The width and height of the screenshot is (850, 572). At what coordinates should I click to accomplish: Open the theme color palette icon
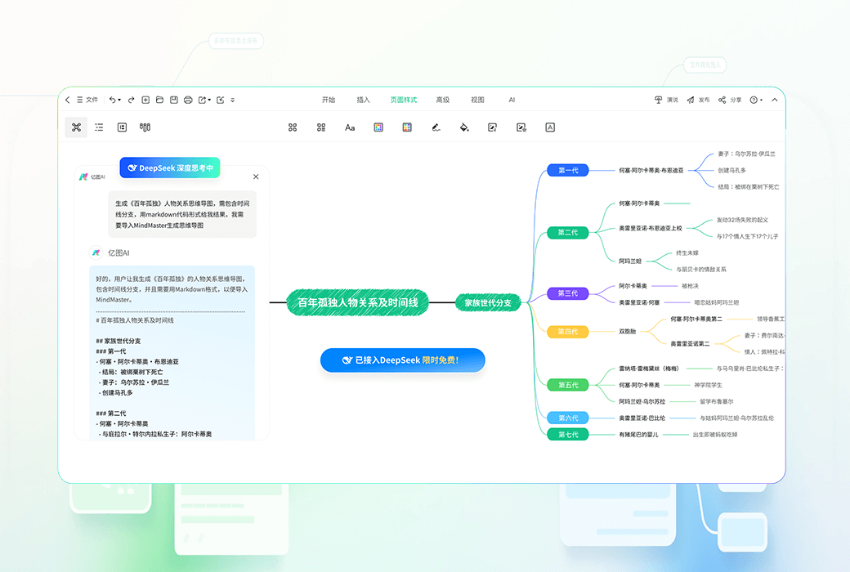378,127
